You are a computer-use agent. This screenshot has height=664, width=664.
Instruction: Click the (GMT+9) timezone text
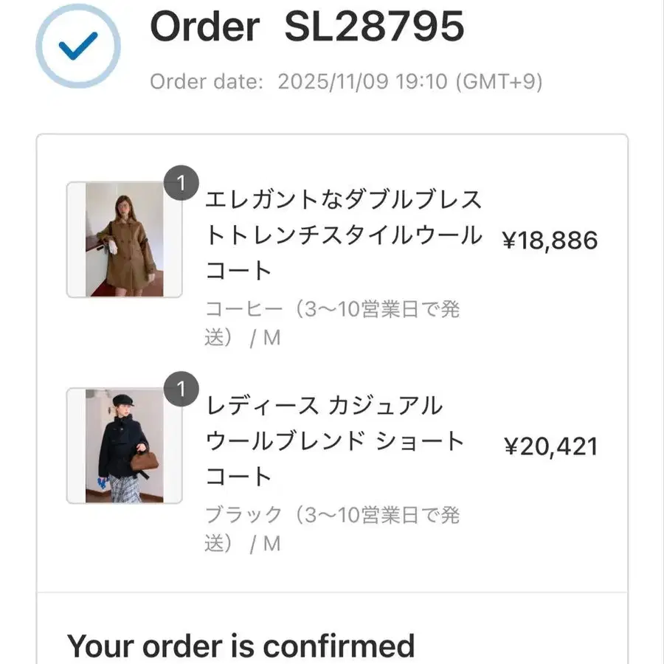pyautogui.click(x=499, y=81)
